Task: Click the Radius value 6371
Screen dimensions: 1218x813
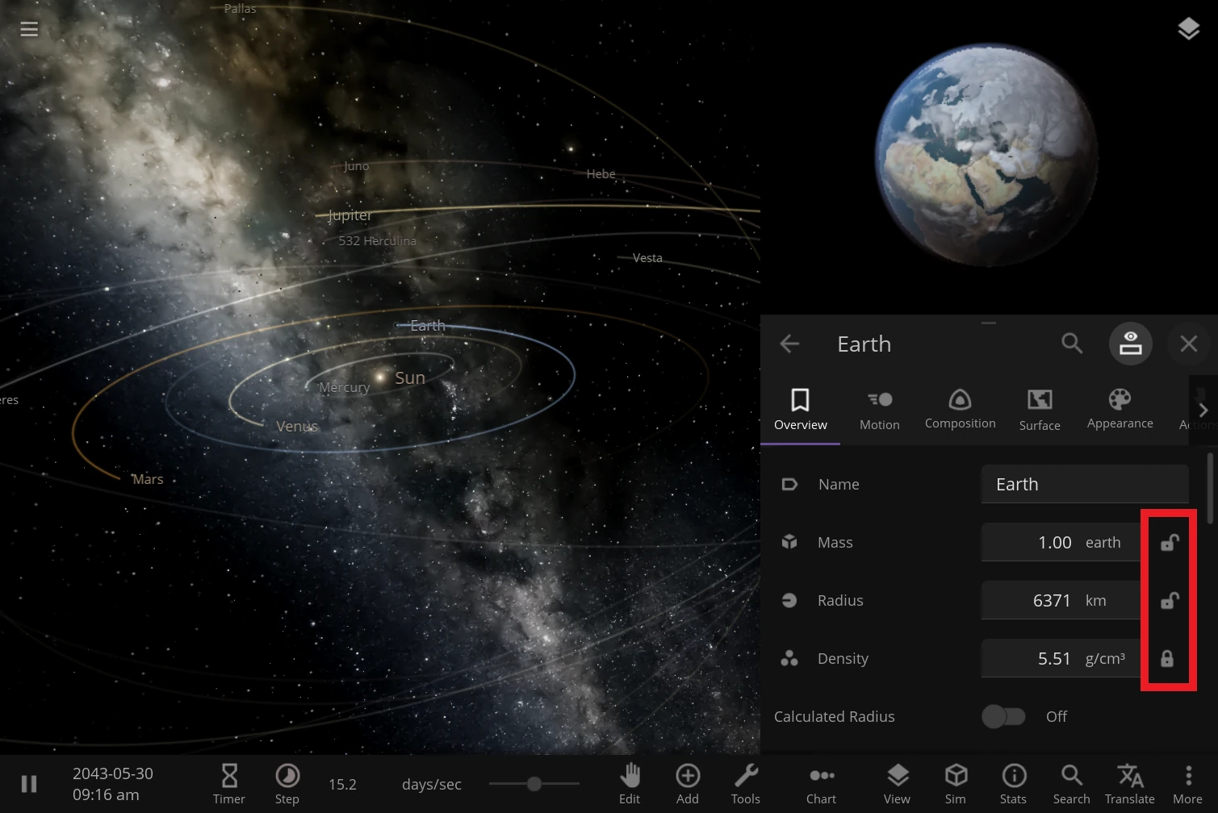Action: pos(1052,601)
